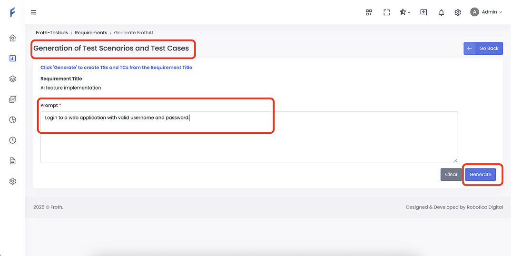This screenshot has height=256, width=511.
Task: Open the notifications bell
Action: pyautogui.click(x=442, y=12)
